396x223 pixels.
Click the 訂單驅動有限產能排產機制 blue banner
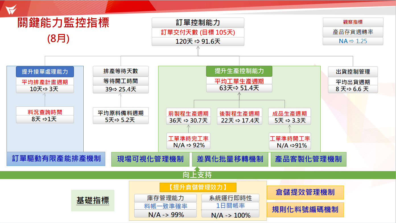point(56,159)
